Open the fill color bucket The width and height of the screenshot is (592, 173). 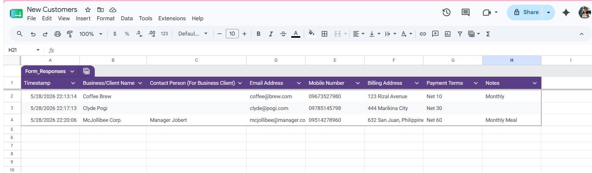(x=311, y=34)
